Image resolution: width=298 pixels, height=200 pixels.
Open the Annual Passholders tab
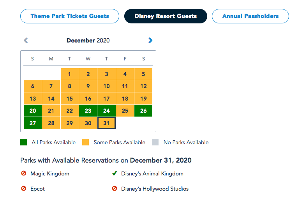coord(250,16)
